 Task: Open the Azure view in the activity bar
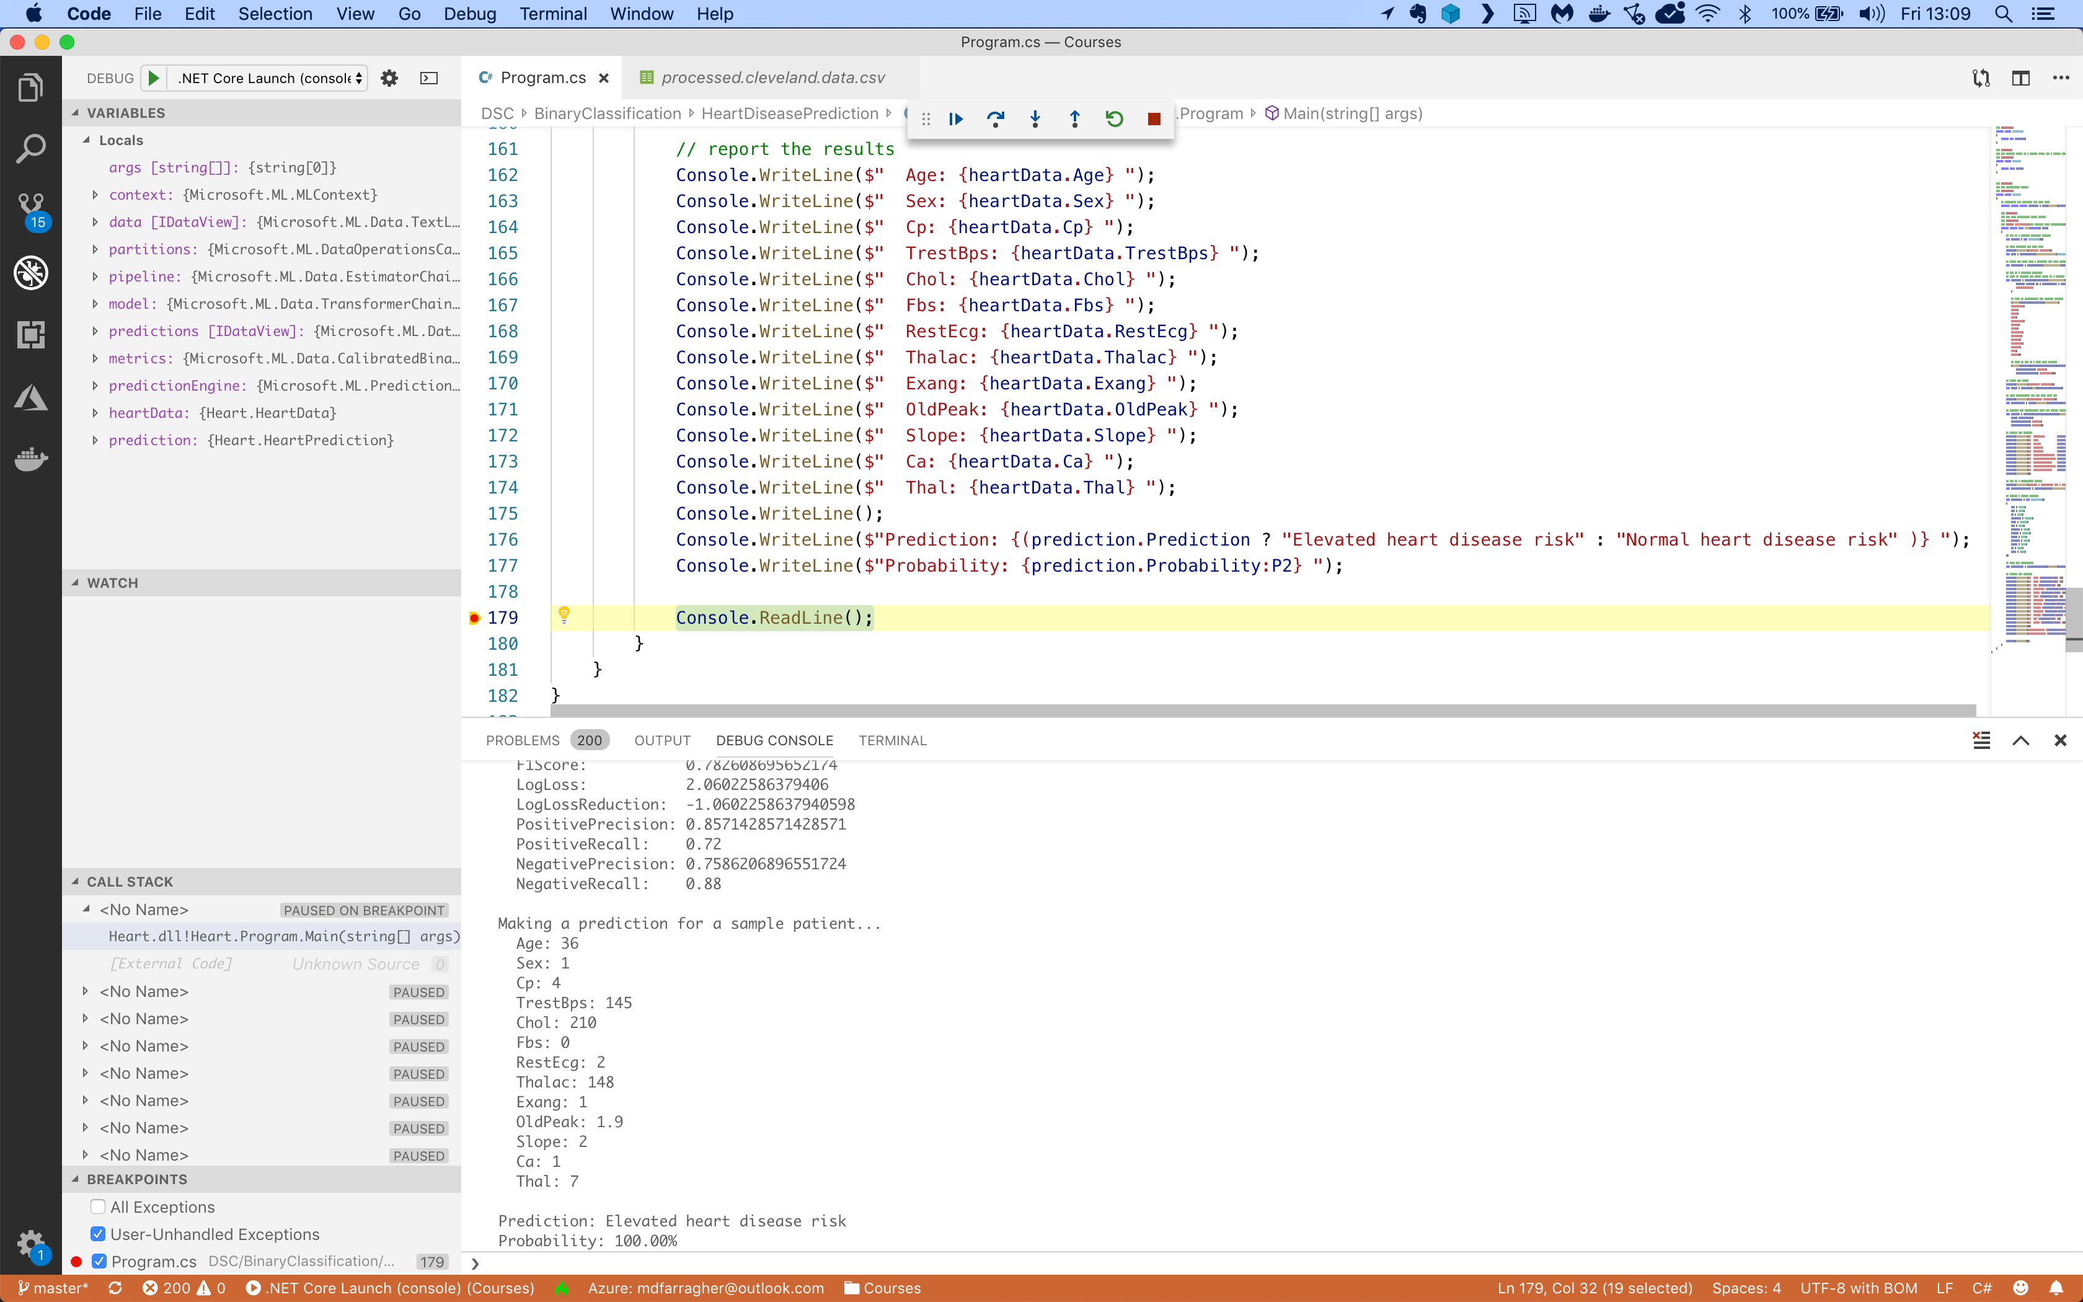coord(31,397)
